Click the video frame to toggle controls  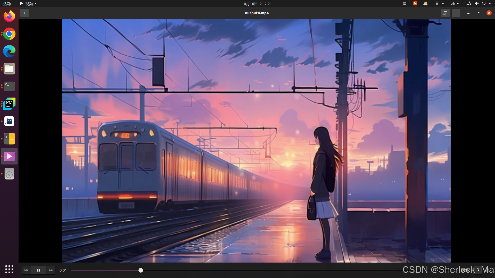[x=257, y=141]
